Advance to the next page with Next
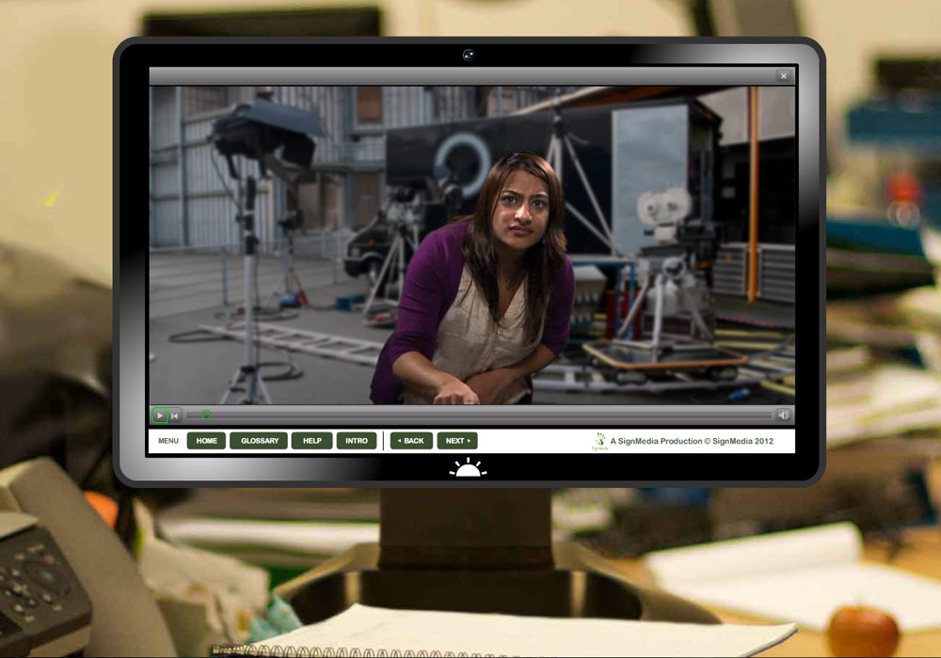 pyautogui.click(x=456, y=441)
